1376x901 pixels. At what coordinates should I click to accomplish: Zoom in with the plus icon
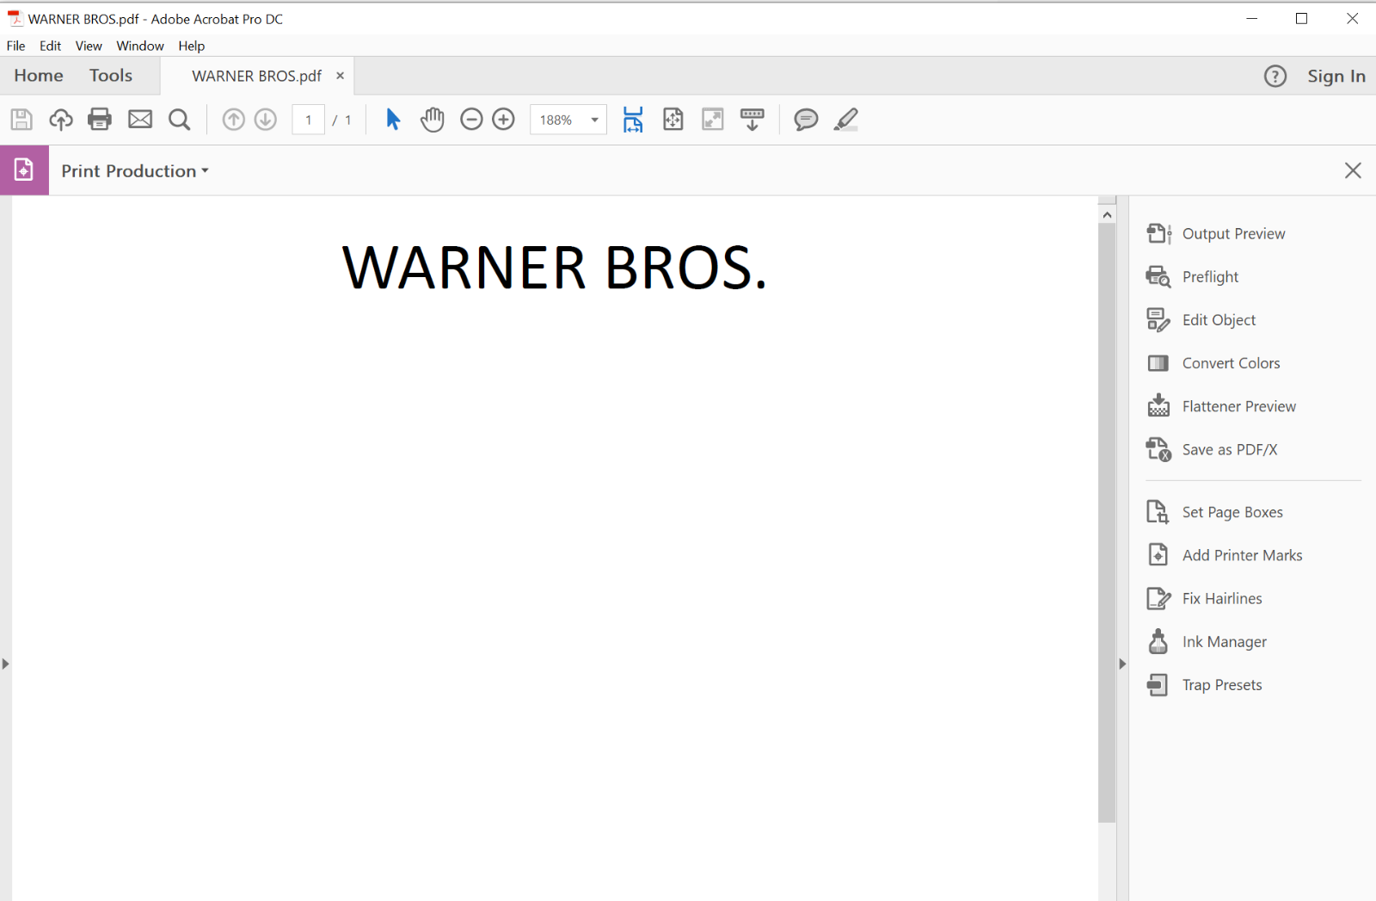tap(504, 120)
